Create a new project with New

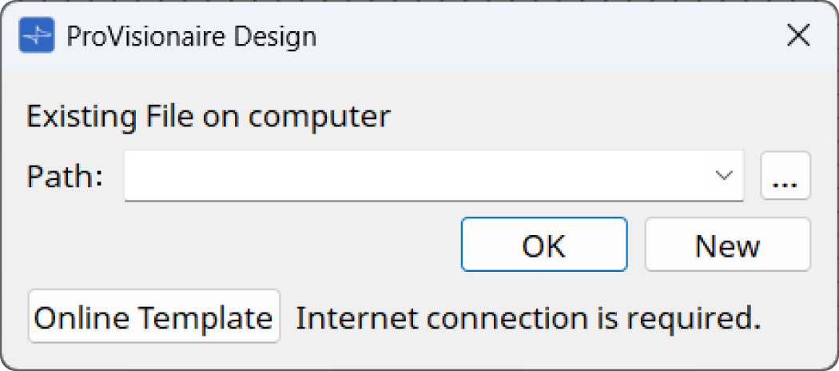[728, 244]
